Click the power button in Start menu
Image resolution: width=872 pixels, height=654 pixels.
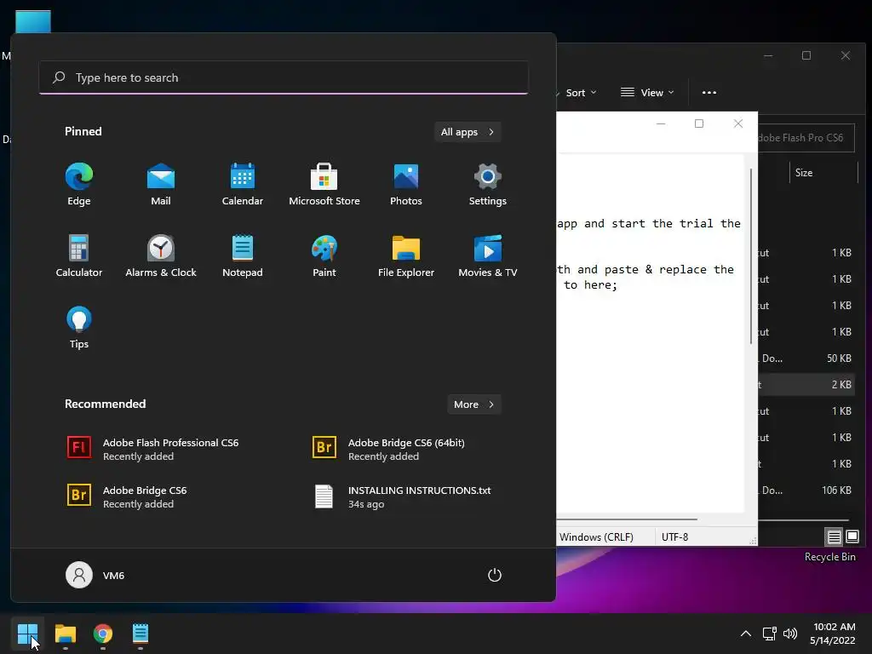click(x=495, y=575)
